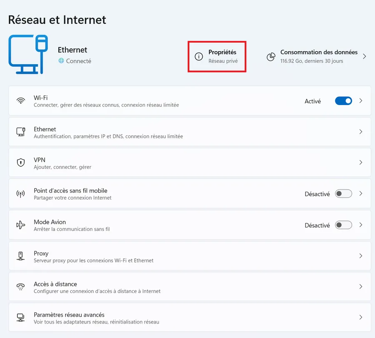Click the airplane mode plane icon

20,225
